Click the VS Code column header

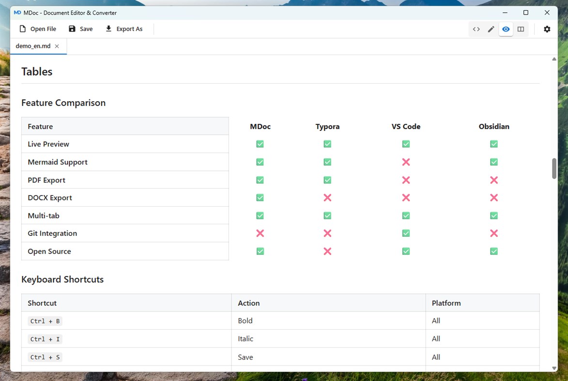[406, 126]
